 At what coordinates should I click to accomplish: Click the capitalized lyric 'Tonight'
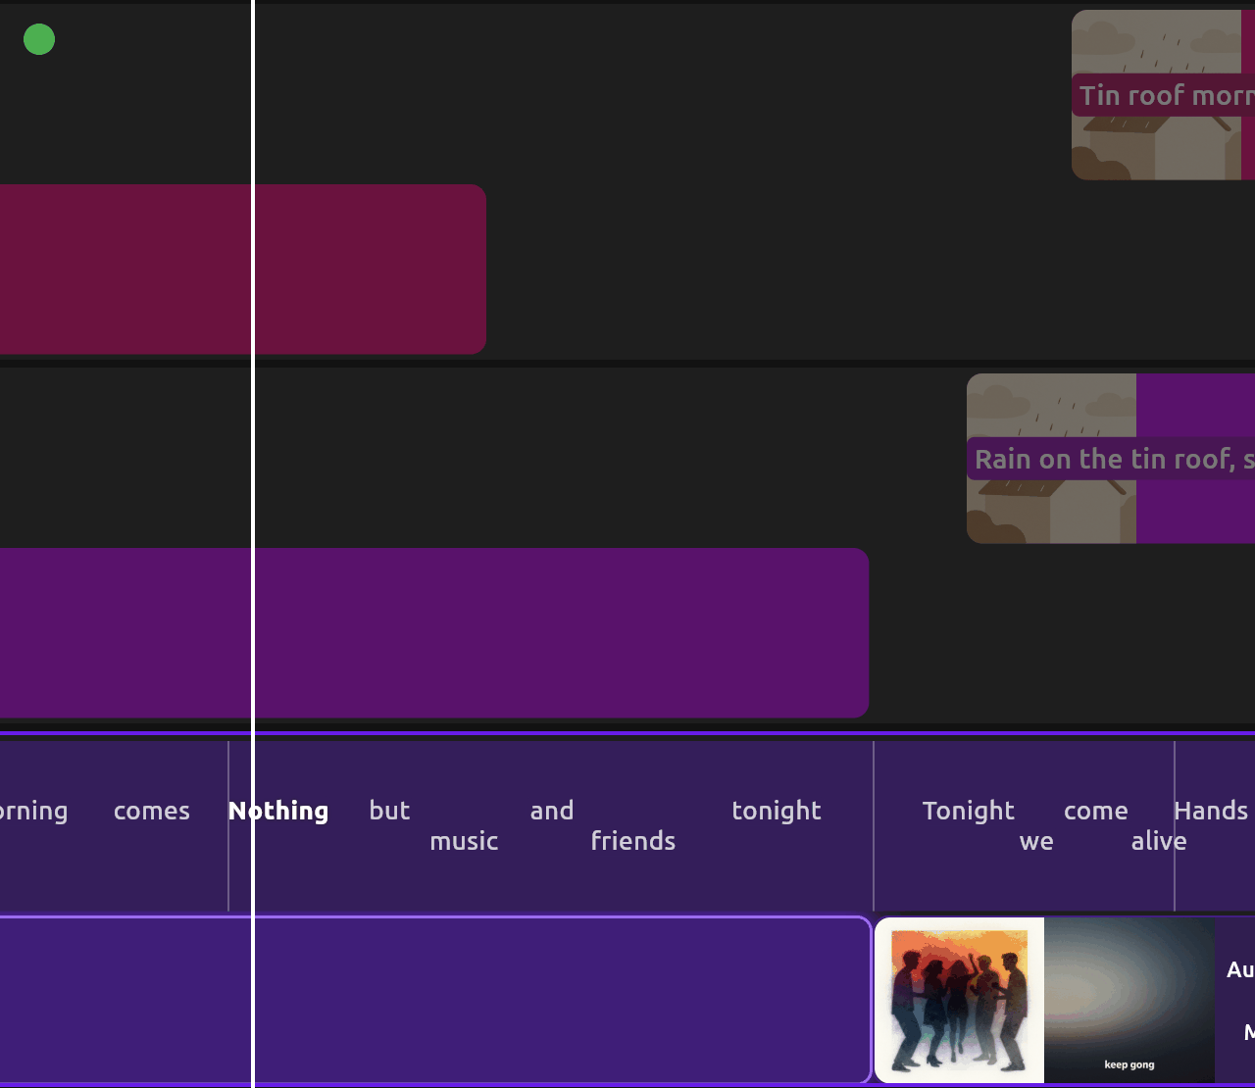point(969,812)
